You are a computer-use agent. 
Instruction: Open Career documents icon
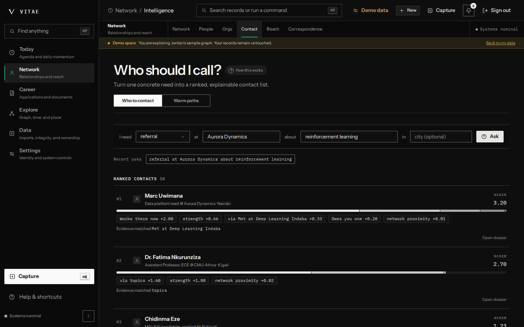coord(12,93)
